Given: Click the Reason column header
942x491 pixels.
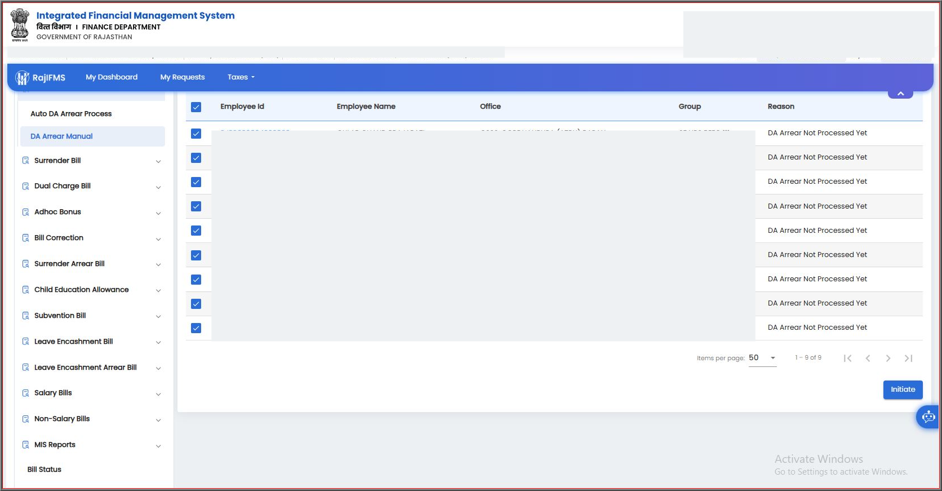Looking at the screenshot, I should pos(781,107).
